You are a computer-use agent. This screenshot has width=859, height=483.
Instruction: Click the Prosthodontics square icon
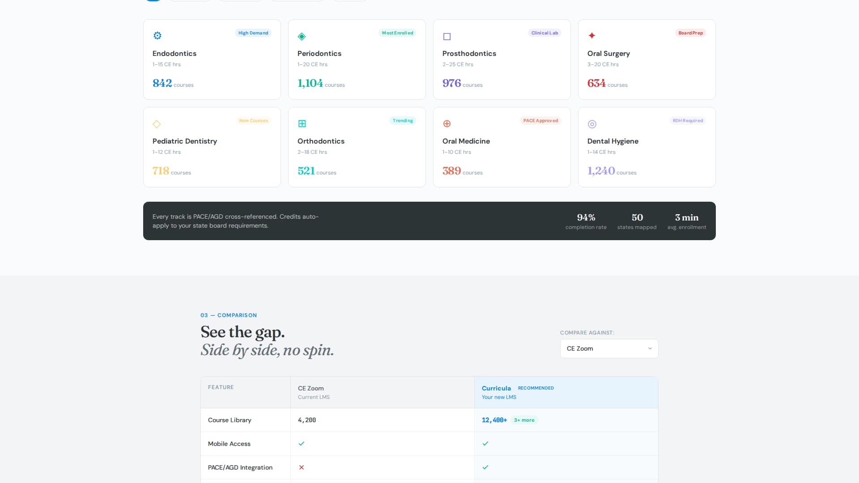(447, 36)
